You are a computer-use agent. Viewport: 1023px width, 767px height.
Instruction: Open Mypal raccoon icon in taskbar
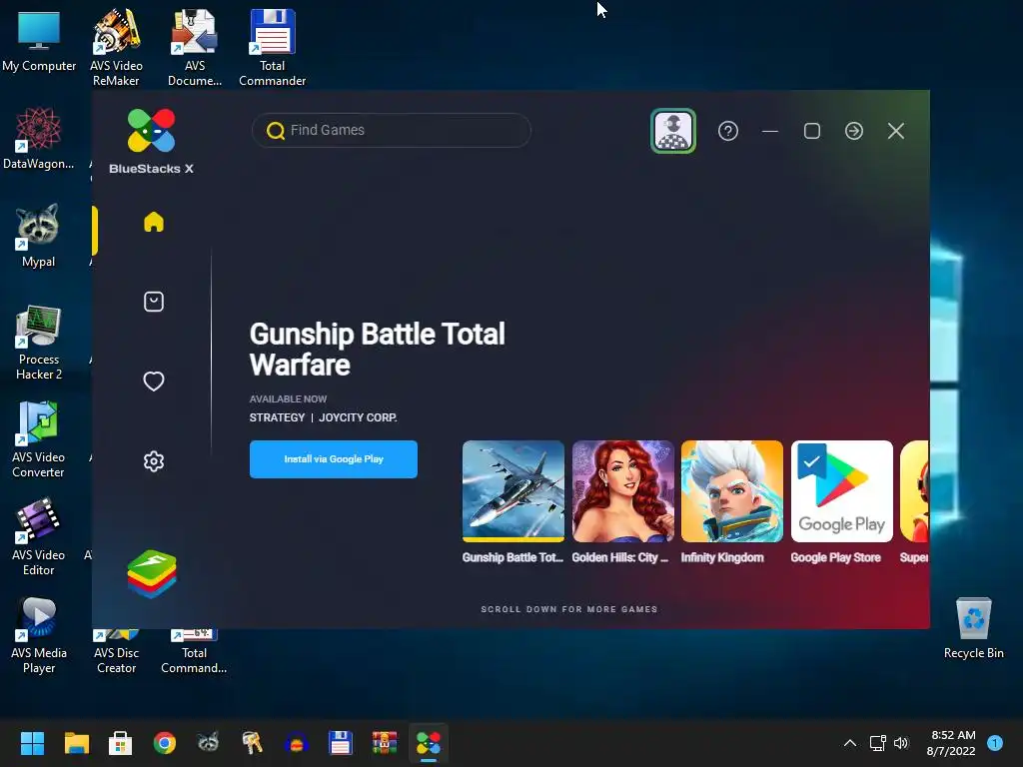coord(208,743)
